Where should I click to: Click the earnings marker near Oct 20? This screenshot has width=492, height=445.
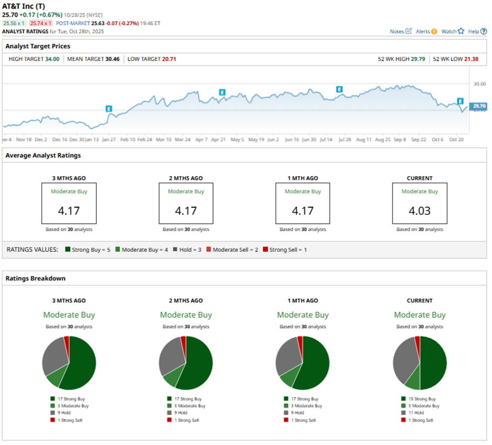coord(460,101)
